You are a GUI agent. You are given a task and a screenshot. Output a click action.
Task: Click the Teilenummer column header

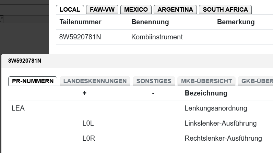(80, 22)
